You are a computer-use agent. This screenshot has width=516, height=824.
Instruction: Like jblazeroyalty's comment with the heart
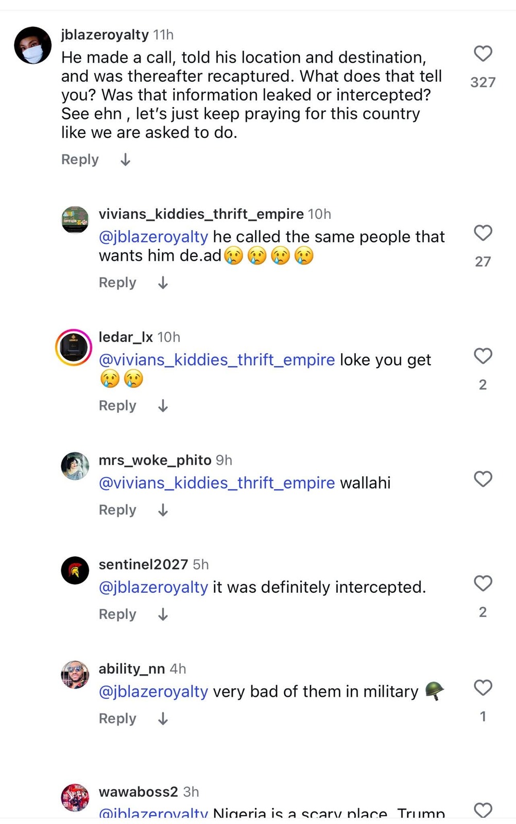pos(483,54)
